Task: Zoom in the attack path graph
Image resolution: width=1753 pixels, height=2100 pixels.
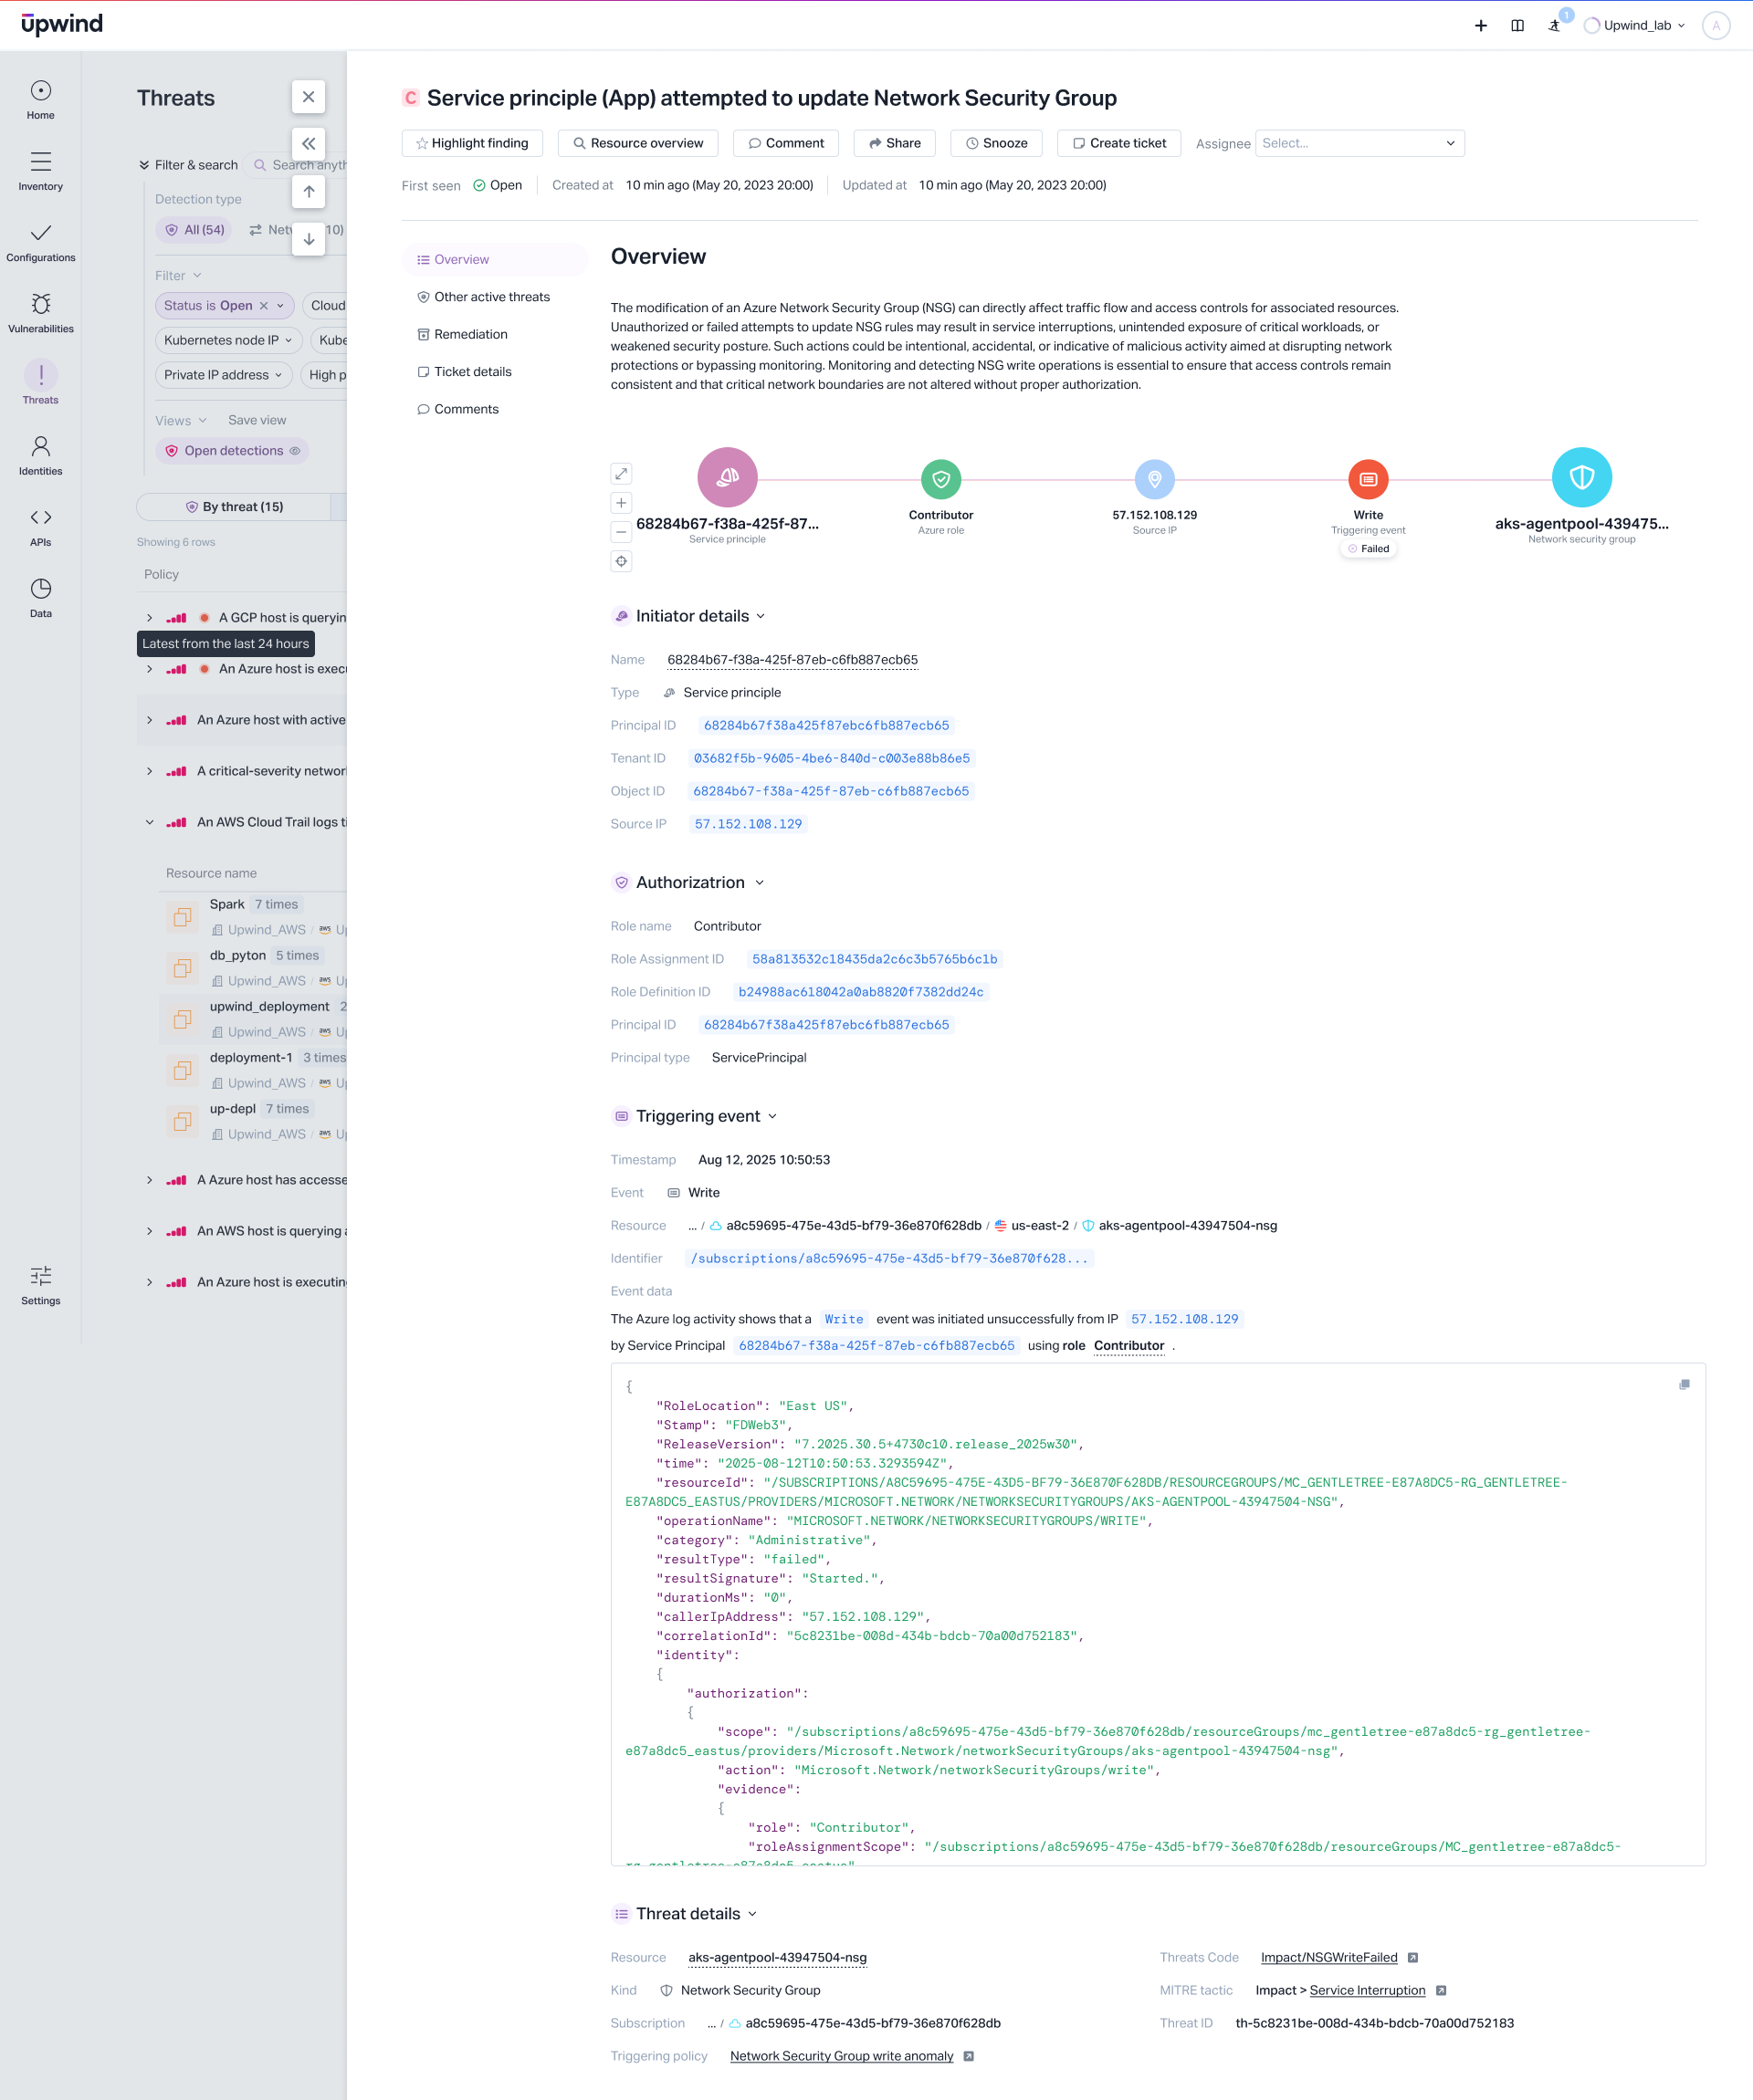Action: [622, 503]
